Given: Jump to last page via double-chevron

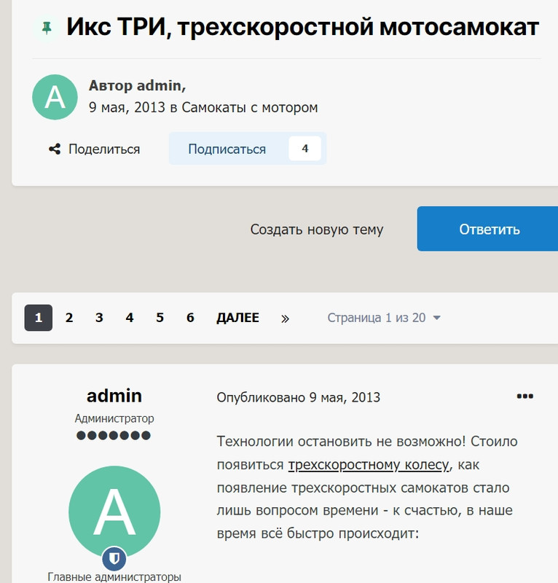Looking at the screenshot, I should point(285,318).
